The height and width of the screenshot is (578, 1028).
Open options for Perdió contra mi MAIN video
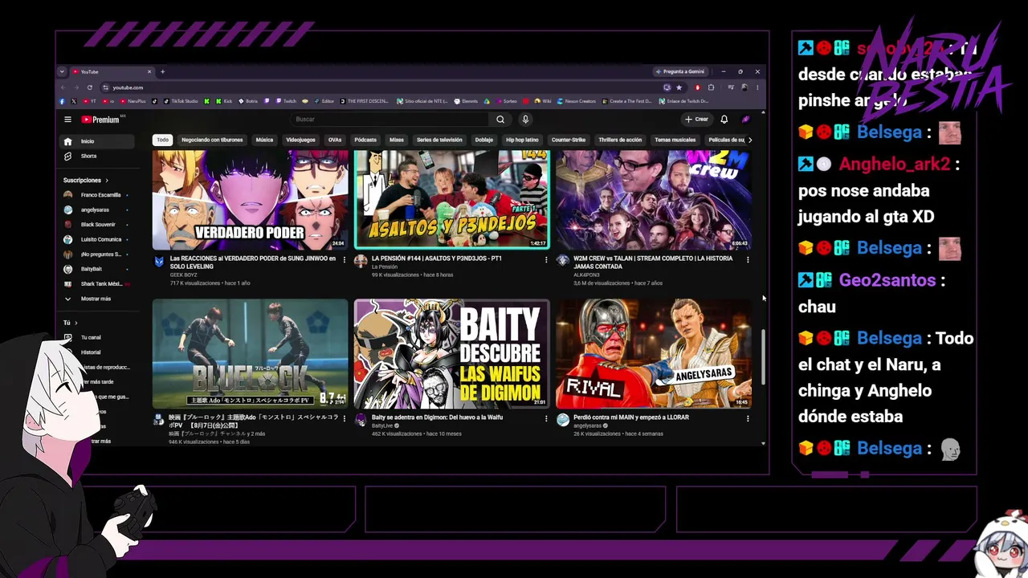point(748,418)
